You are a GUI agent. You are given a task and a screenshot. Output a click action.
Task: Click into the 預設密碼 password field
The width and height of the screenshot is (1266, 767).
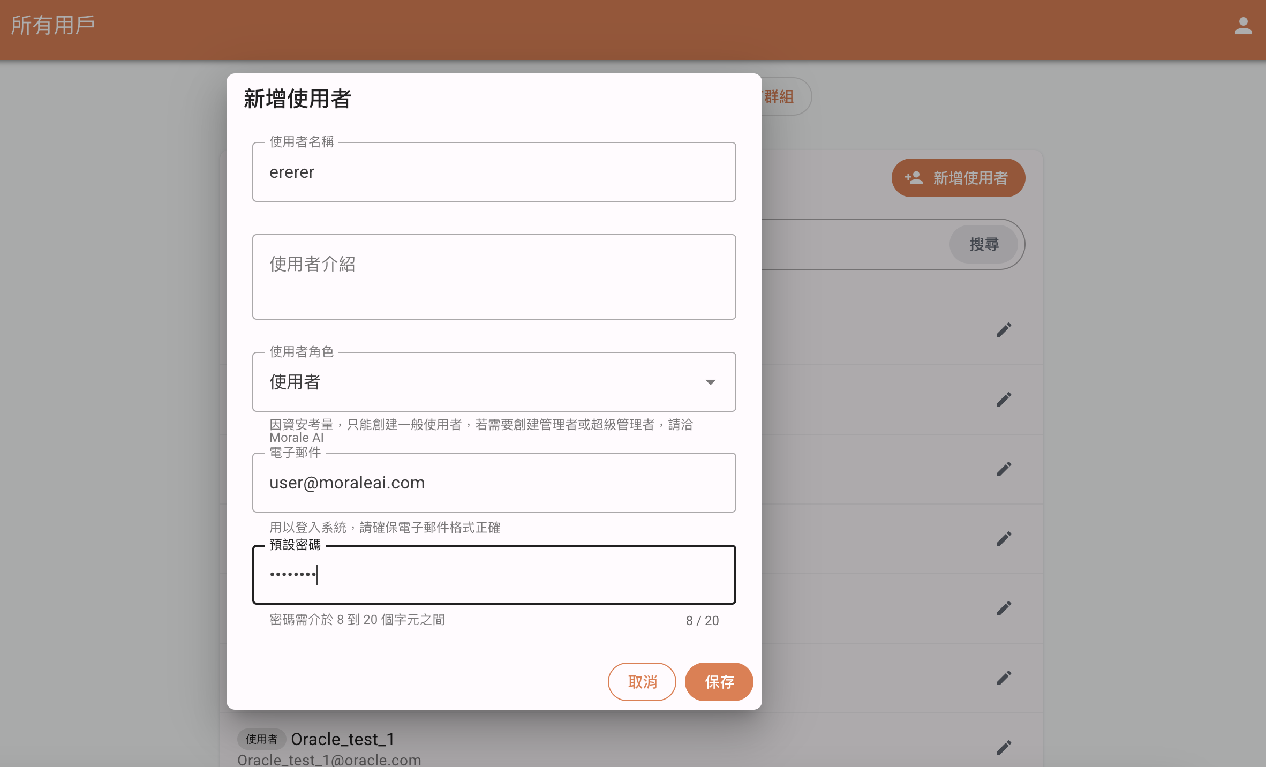(x=494, y=575)
